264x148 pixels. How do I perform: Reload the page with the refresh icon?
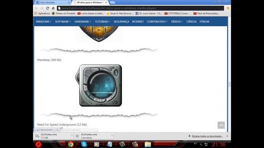click(47, 8)
